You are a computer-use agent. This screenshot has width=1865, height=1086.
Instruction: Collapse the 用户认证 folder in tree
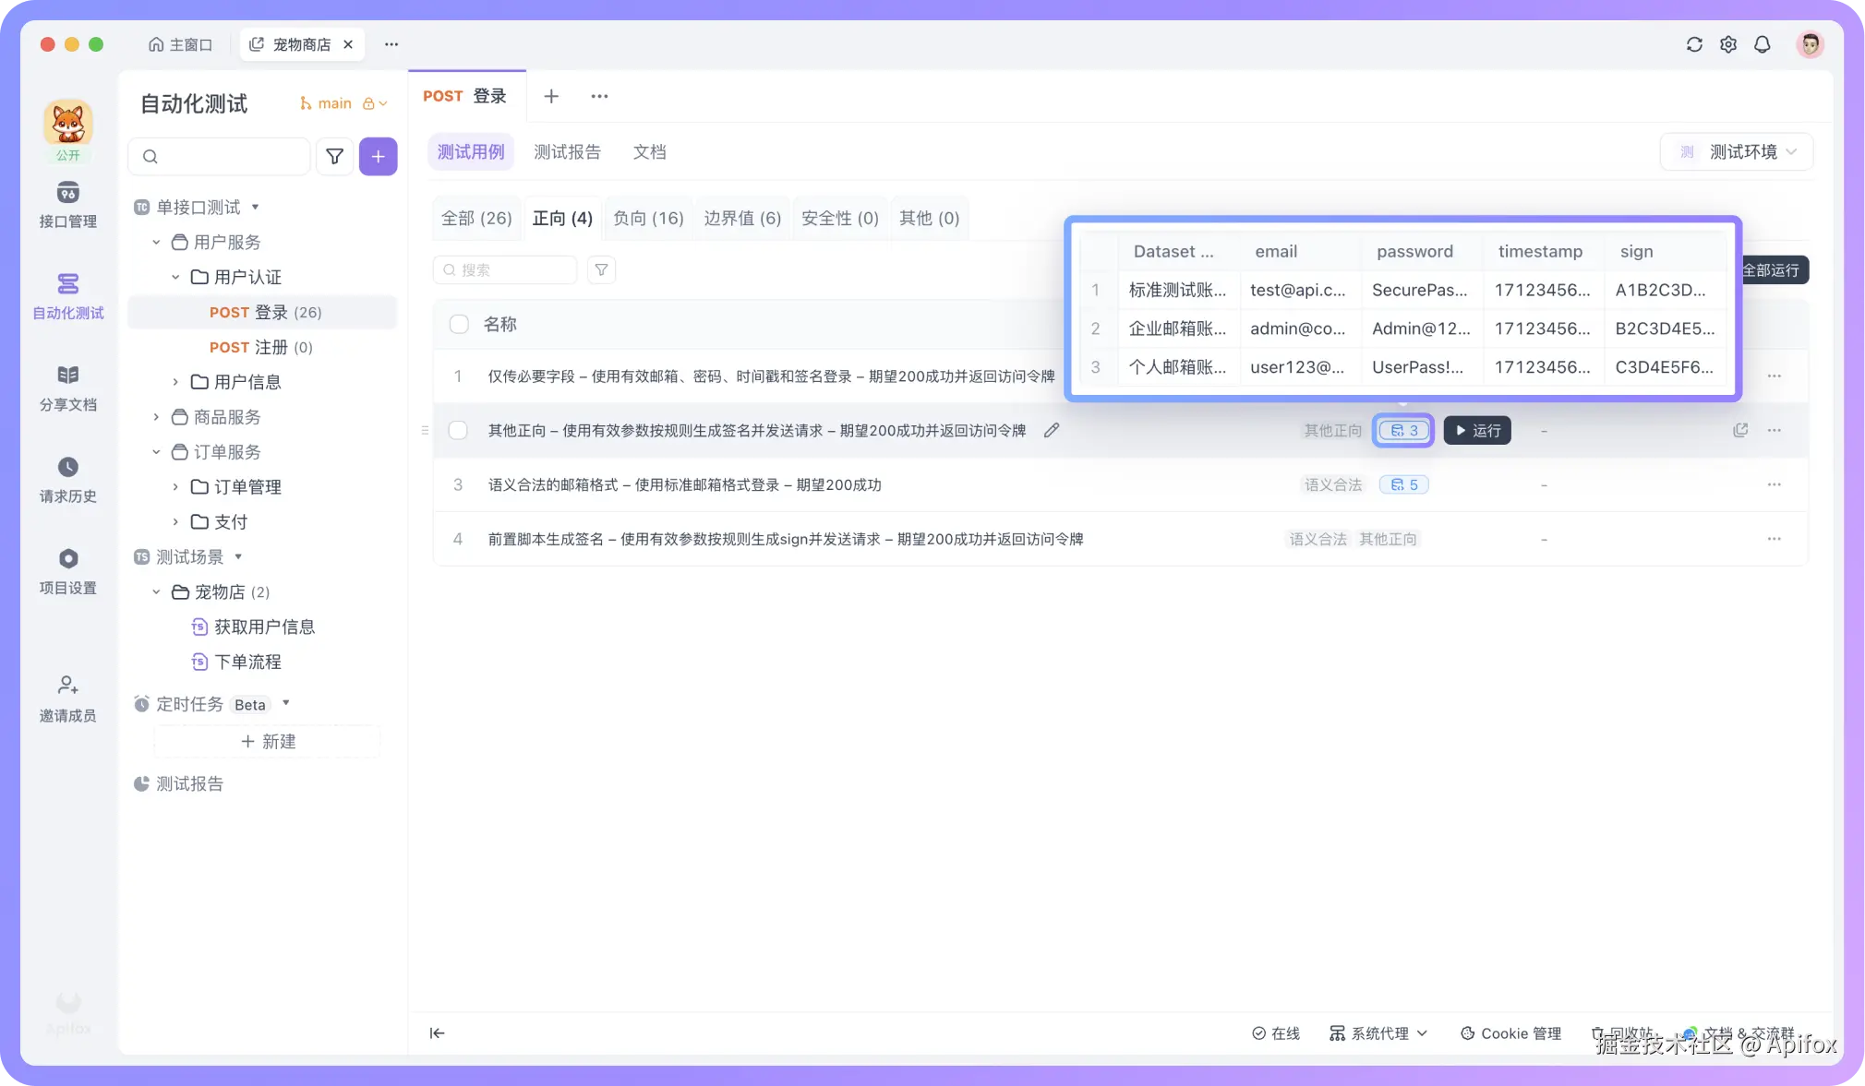pyautogui.click(x=174, y=277)
